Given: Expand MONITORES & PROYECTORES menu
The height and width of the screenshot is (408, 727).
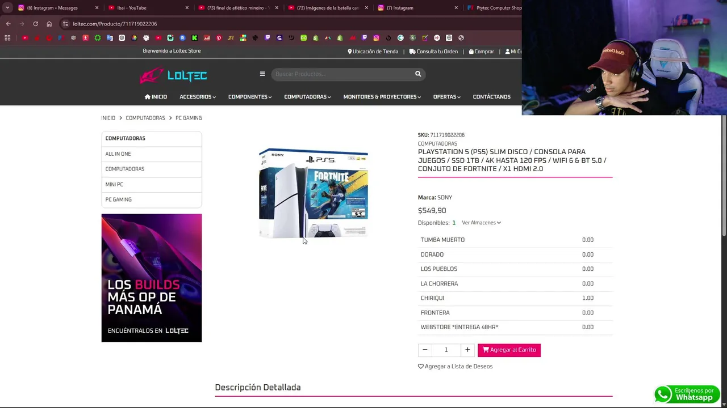Looking at the screenshot, I should (x=382, y=97).
